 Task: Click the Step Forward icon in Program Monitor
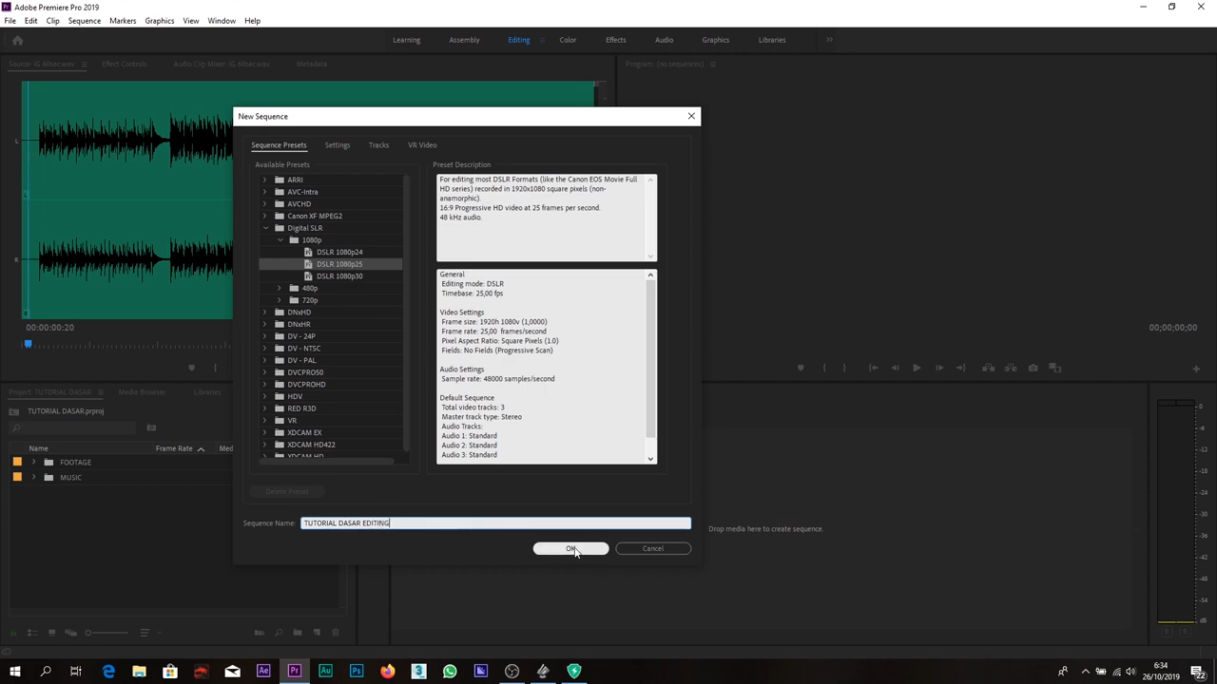(x=940, y=368)
